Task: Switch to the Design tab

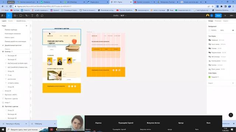Action: click(x=211, y=21)
